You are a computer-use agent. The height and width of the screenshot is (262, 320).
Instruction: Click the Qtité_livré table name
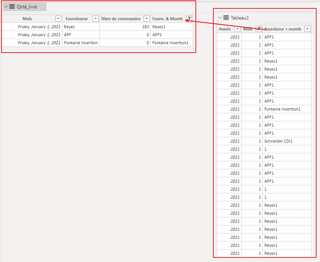pyautogui.click(x=27, y=7)
